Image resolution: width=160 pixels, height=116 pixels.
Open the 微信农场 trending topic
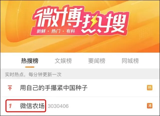pyautogui.click(x=32, y=106)
